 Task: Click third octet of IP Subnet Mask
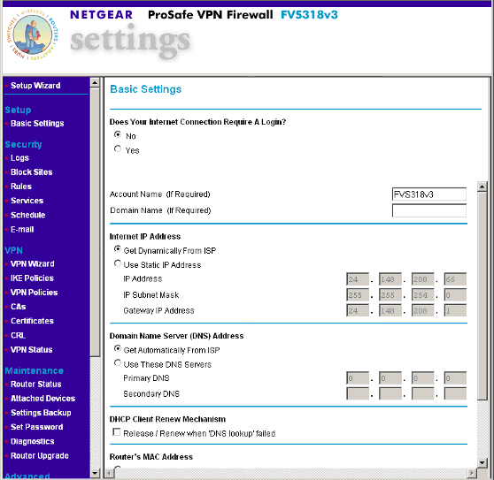point(423,295)
